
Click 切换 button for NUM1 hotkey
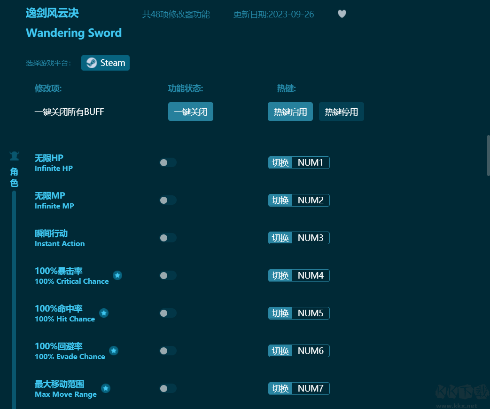coord(280,162)
